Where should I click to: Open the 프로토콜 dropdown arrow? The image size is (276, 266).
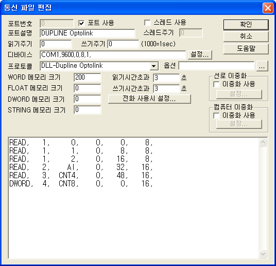coord(154,66)
